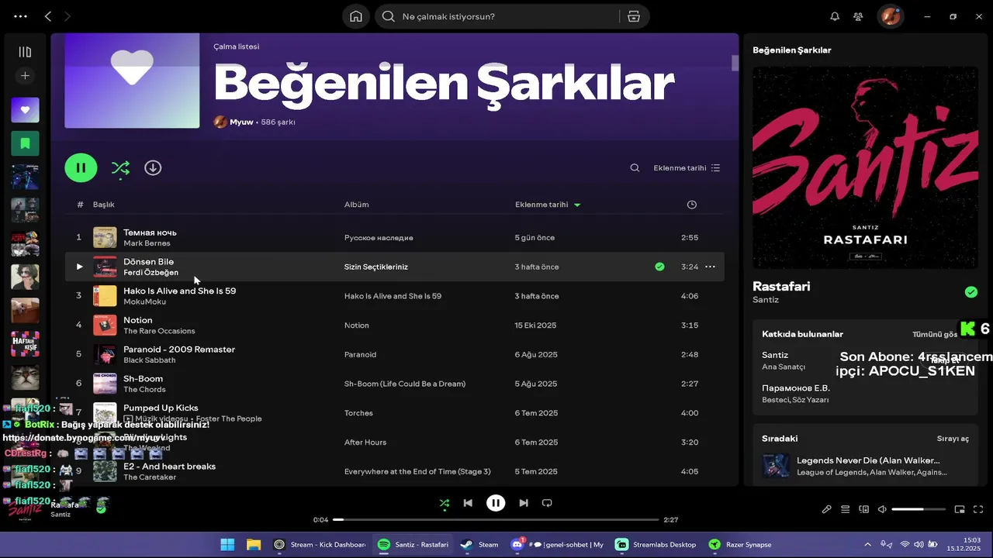The image size is (993, 558).
Task: Open more options for Dönsen Bile
Action: coord(710,267)
